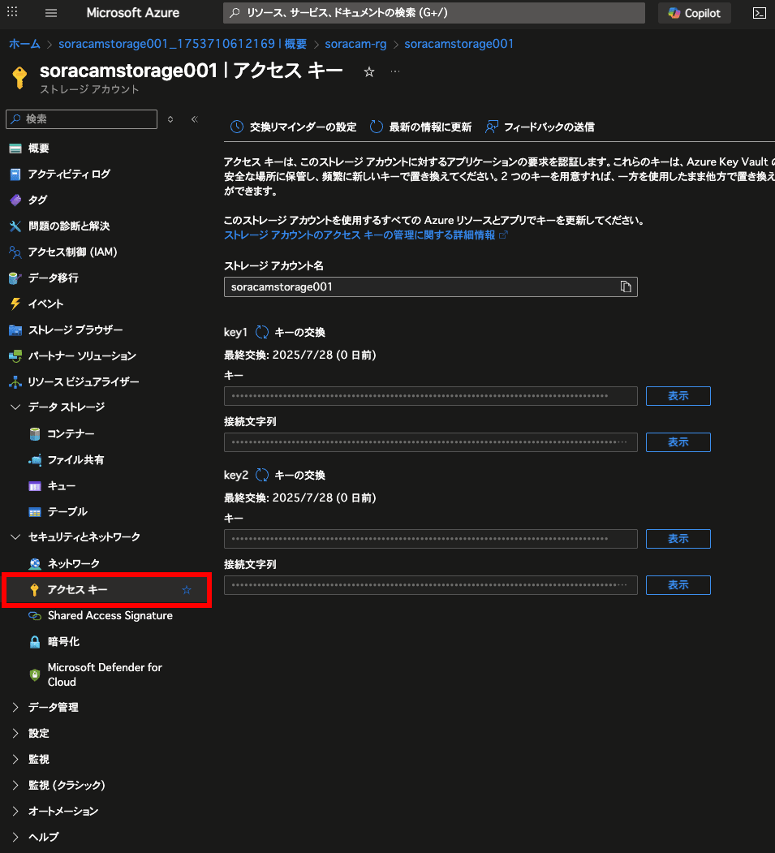Click the ストレージ アカウント名 field
The width and height of the screenshot is (775, 853).
pyautogui.click(x=430, y=286)
